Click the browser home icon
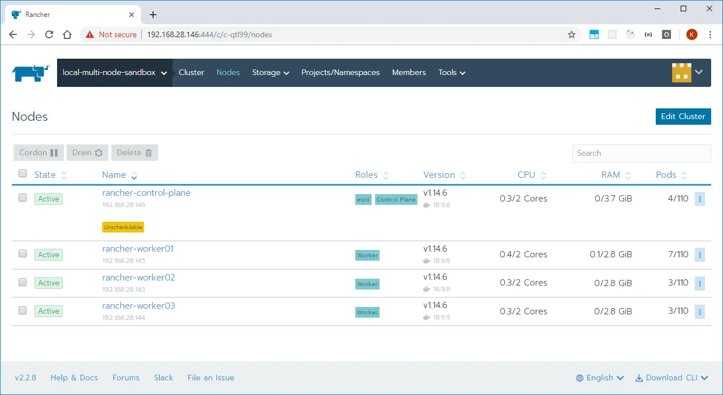This screenshot has width=723, height=395. pos(67,34)
